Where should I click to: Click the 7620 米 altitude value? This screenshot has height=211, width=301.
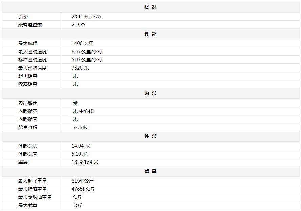coord(80,68)
